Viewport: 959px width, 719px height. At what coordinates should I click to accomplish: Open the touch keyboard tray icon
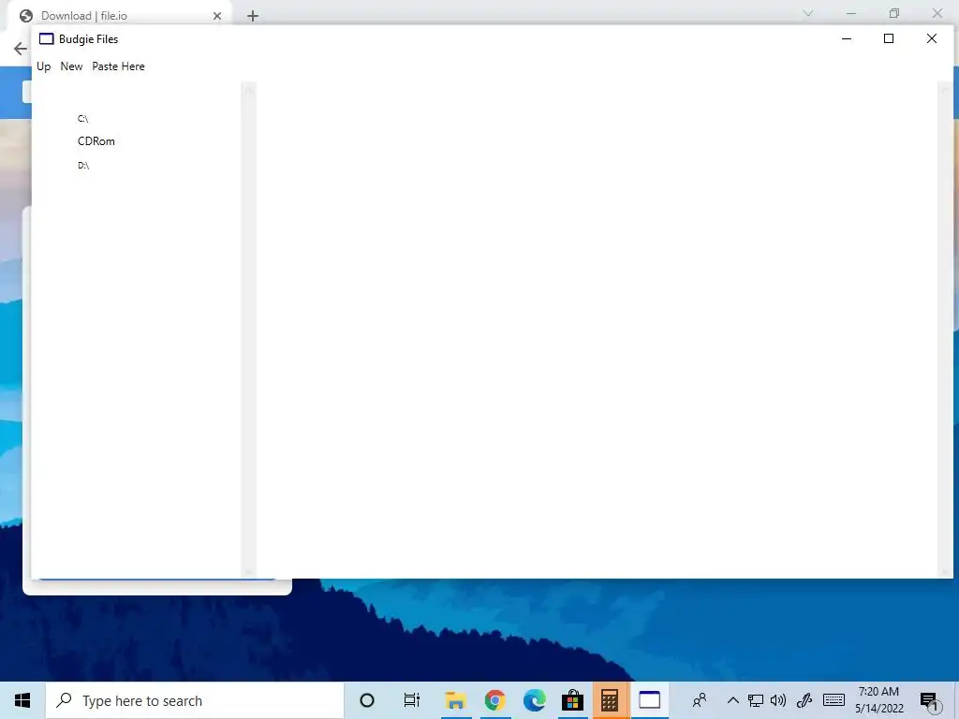tap(834, 700)
